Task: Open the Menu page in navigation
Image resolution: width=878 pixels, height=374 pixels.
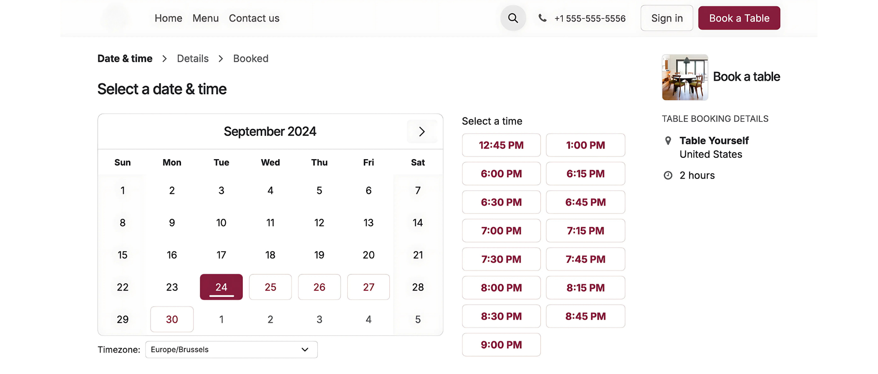Action: (x=205, y=18)
